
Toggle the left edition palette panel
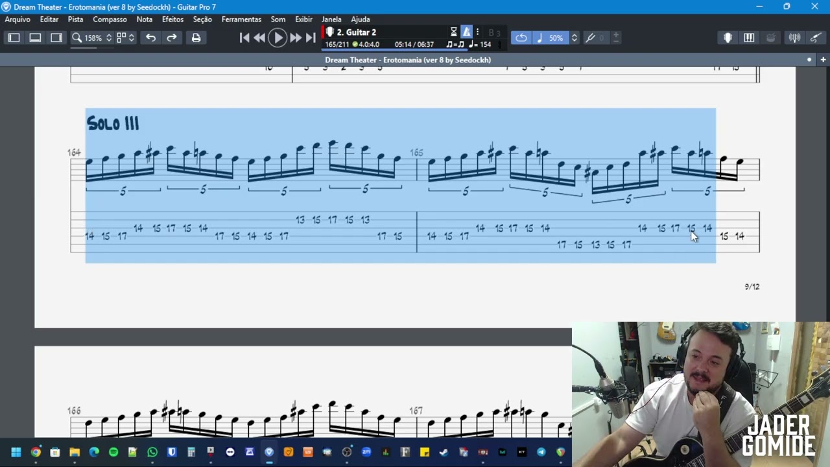(14, 38)
